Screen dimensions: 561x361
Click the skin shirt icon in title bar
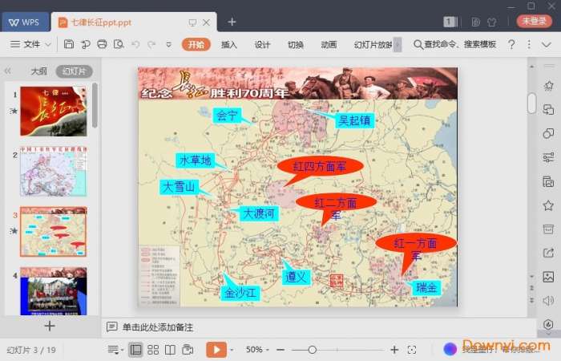tap(492, 22)
